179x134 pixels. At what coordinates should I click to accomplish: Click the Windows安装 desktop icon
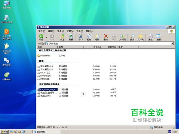click(x=7, y=19)
